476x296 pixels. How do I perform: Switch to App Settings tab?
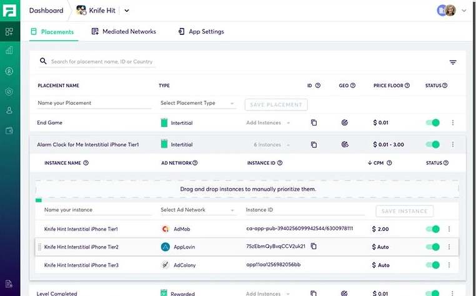(201, 32)
